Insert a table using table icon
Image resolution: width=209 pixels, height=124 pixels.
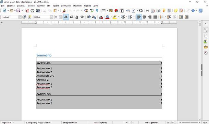click(103, 11)
